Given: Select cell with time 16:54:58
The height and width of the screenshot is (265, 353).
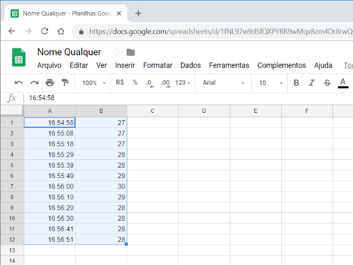Looking at the screenshot, I should (x=50, y=122).
